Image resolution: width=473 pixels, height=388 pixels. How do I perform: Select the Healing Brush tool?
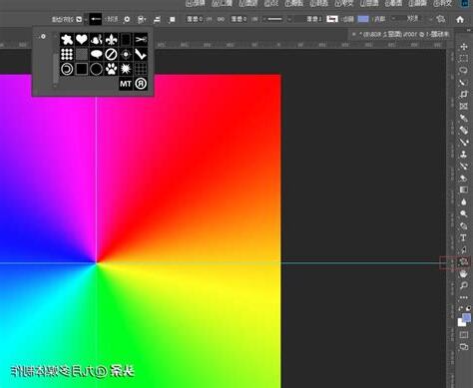[x=464, y=130]
